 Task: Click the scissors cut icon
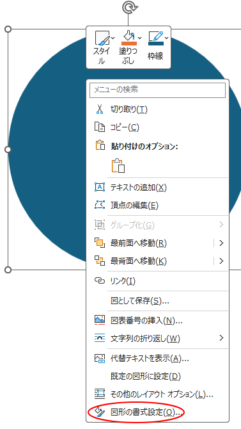(x=100, y=109)
